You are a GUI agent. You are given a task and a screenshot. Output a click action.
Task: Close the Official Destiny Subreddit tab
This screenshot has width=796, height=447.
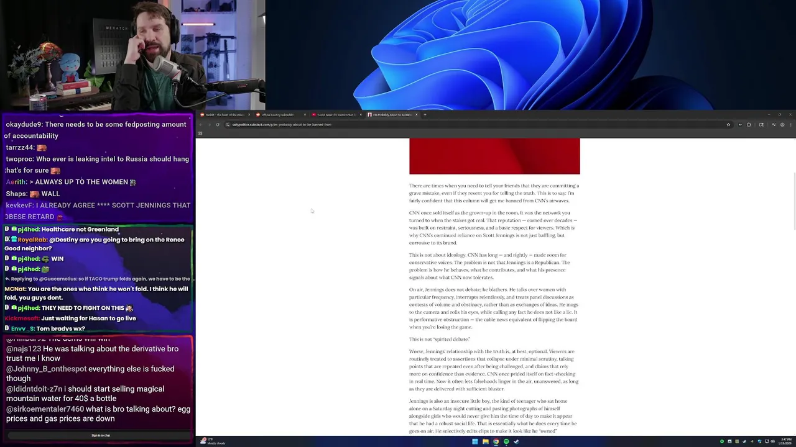pyautogui.click(x=305, y=115)
